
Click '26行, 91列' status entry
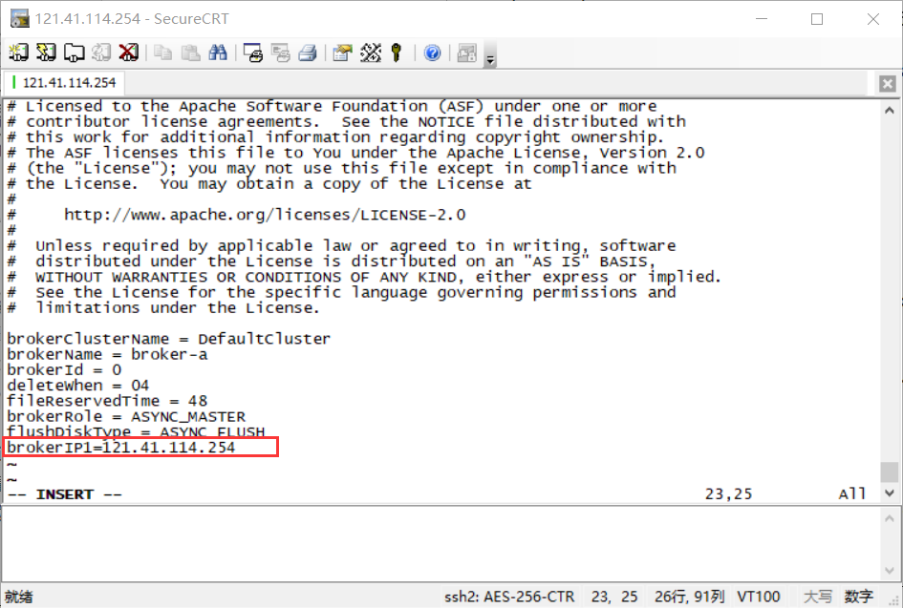click(x=689, y=598)
